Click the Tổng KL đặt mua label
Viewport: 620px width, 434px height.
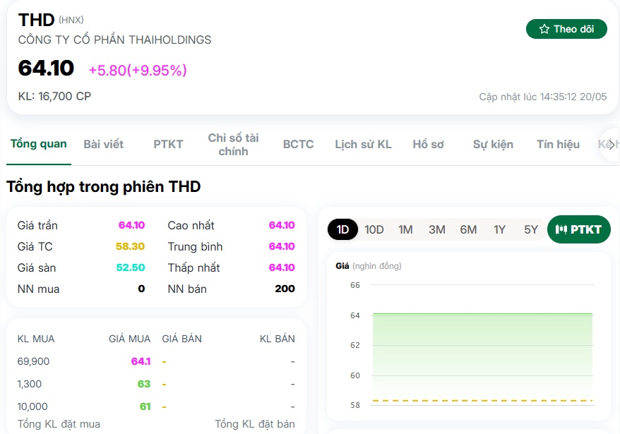coord(59,424)
